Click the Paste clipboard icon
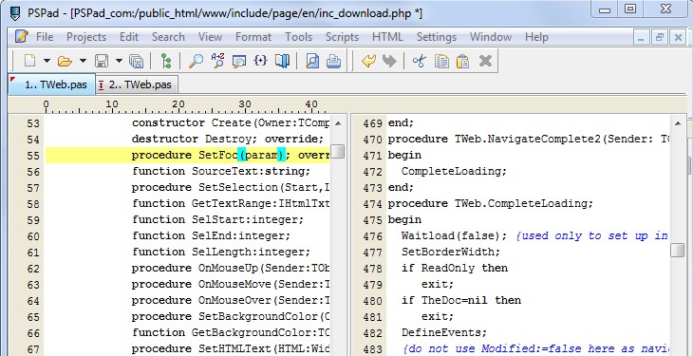693x356 pixels. (x=462, y=61)
